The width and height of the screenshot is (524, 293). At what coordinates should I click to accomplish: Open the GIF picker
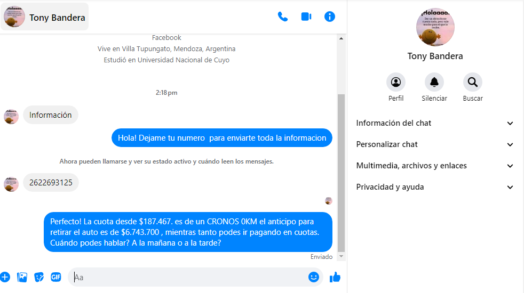point(56,277)
